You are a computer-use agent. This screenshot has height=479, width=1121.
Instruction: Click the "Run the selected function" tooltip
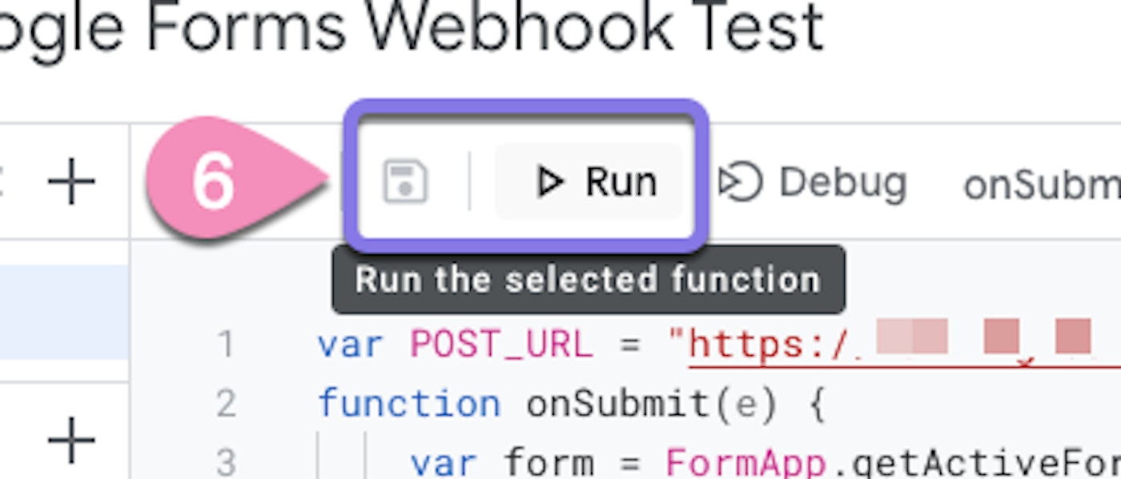click(x=588, y=280)
